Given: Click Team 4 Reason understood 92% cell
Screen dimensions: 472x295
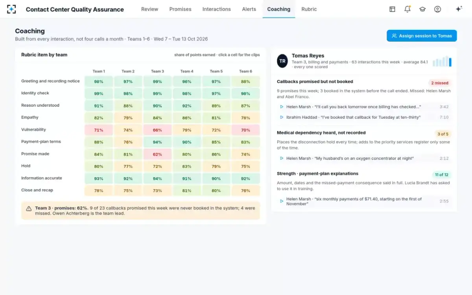Looking at the screenshot, I should click(187, 106).
